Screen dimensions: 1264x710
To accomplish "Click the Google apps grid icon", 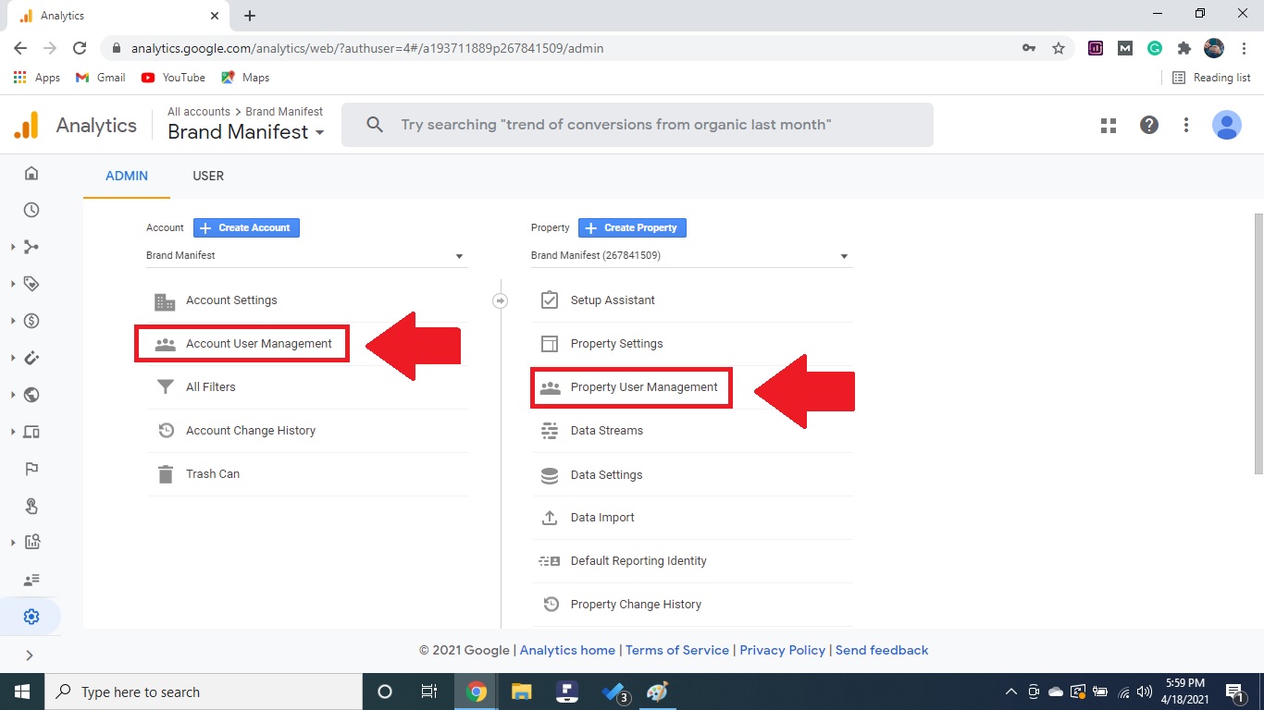I will 1109,125.
